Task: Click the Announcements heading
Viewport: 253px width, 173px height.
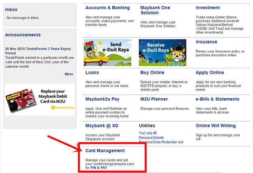Action: [x=23, y=35]
